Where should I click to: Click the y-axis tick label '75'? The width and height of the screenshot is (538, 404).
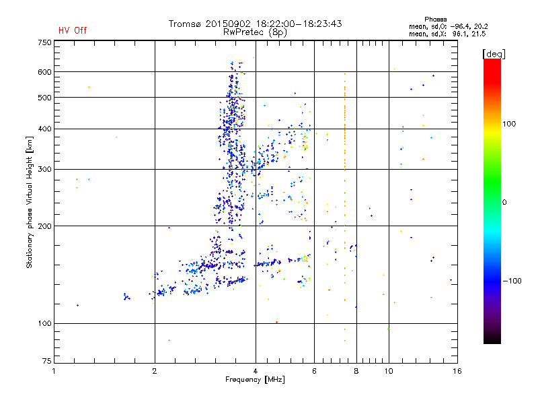(x=47, y=361)
